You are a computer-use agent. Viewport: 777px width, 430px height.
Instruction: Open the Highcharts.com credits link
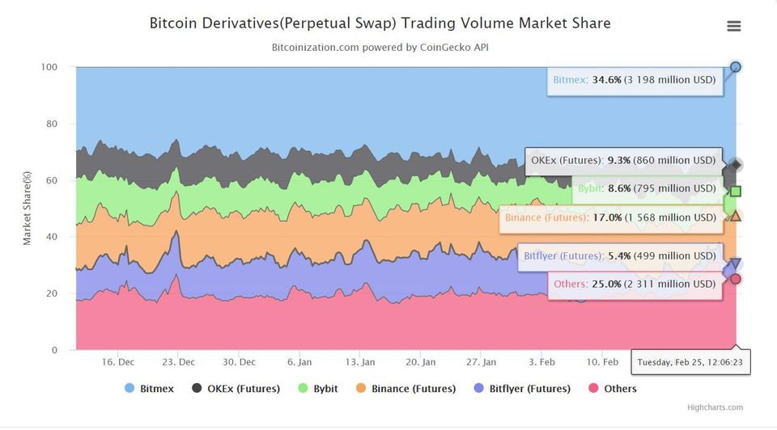[715, 407]
